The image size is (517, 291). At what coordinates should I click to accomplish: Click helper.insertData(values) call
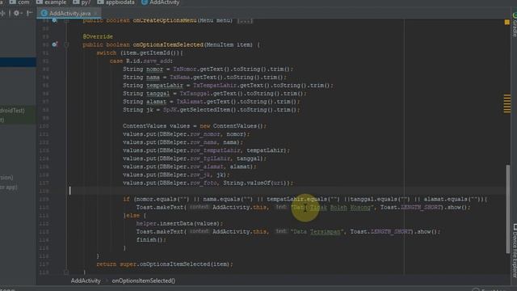(179, 224)
